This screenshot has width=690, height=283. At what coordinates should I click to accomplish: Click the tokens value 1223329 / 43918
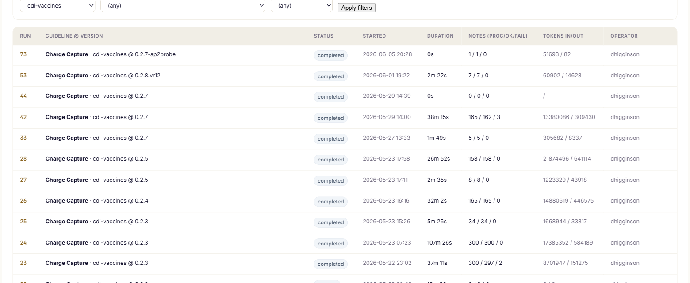tap(565, 180)
